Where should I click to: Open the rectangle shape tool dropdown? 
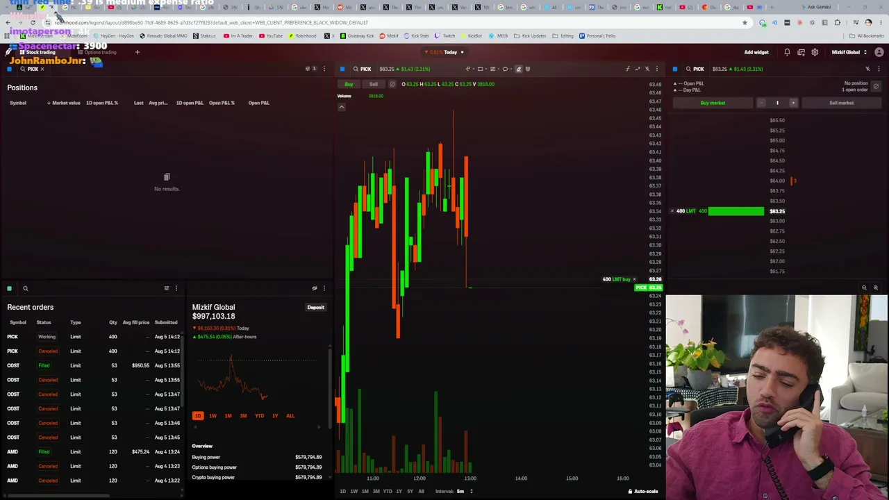tap(481, 69)
